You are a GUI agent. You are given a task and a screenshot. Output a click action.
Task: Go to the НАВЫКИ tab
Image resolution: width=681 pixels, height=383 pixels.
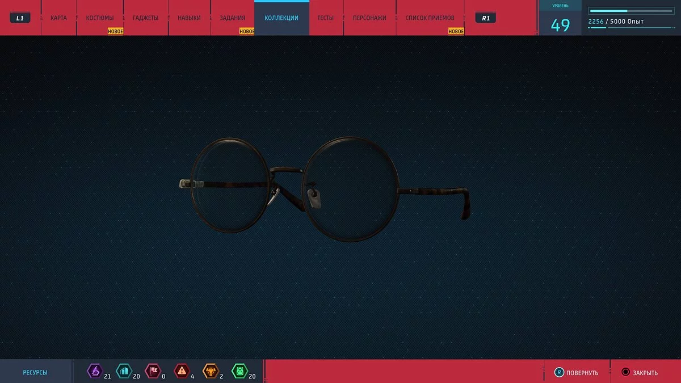[189, 18]
